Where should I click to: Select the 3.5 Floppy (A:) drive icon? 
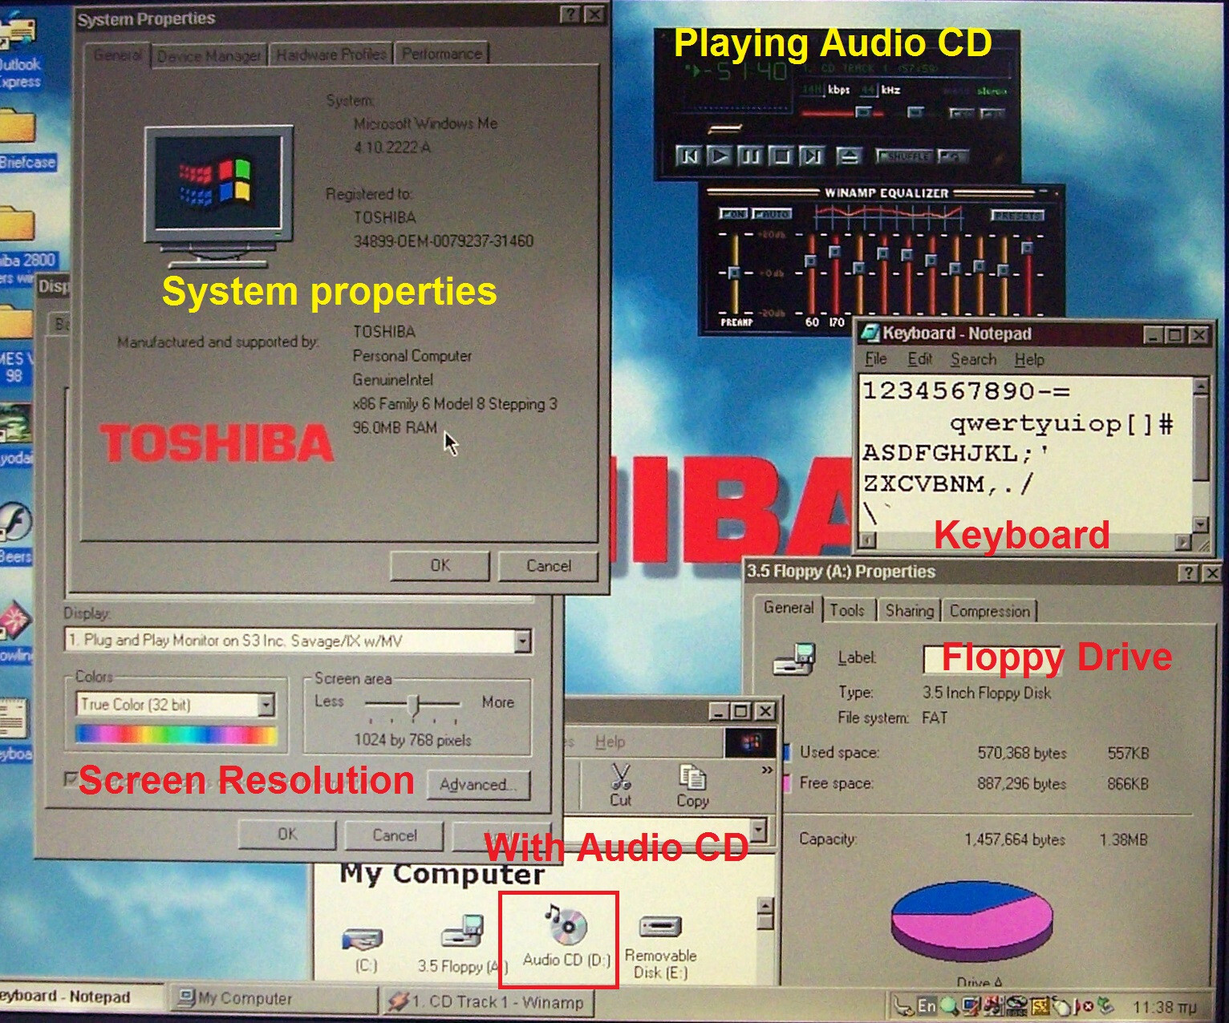(x=463, y=944)
